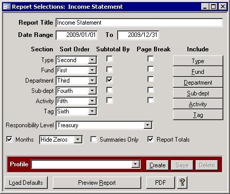Enable Page Break checkbox for Type
The height and width of the screenshot is (194, 230).
click(x=150, y=59)
